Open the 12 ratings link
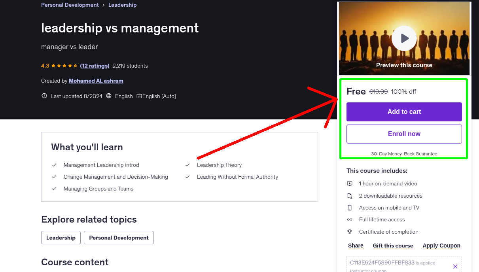Viewport: 479px width, 272px height. click(x=95, y=66)
